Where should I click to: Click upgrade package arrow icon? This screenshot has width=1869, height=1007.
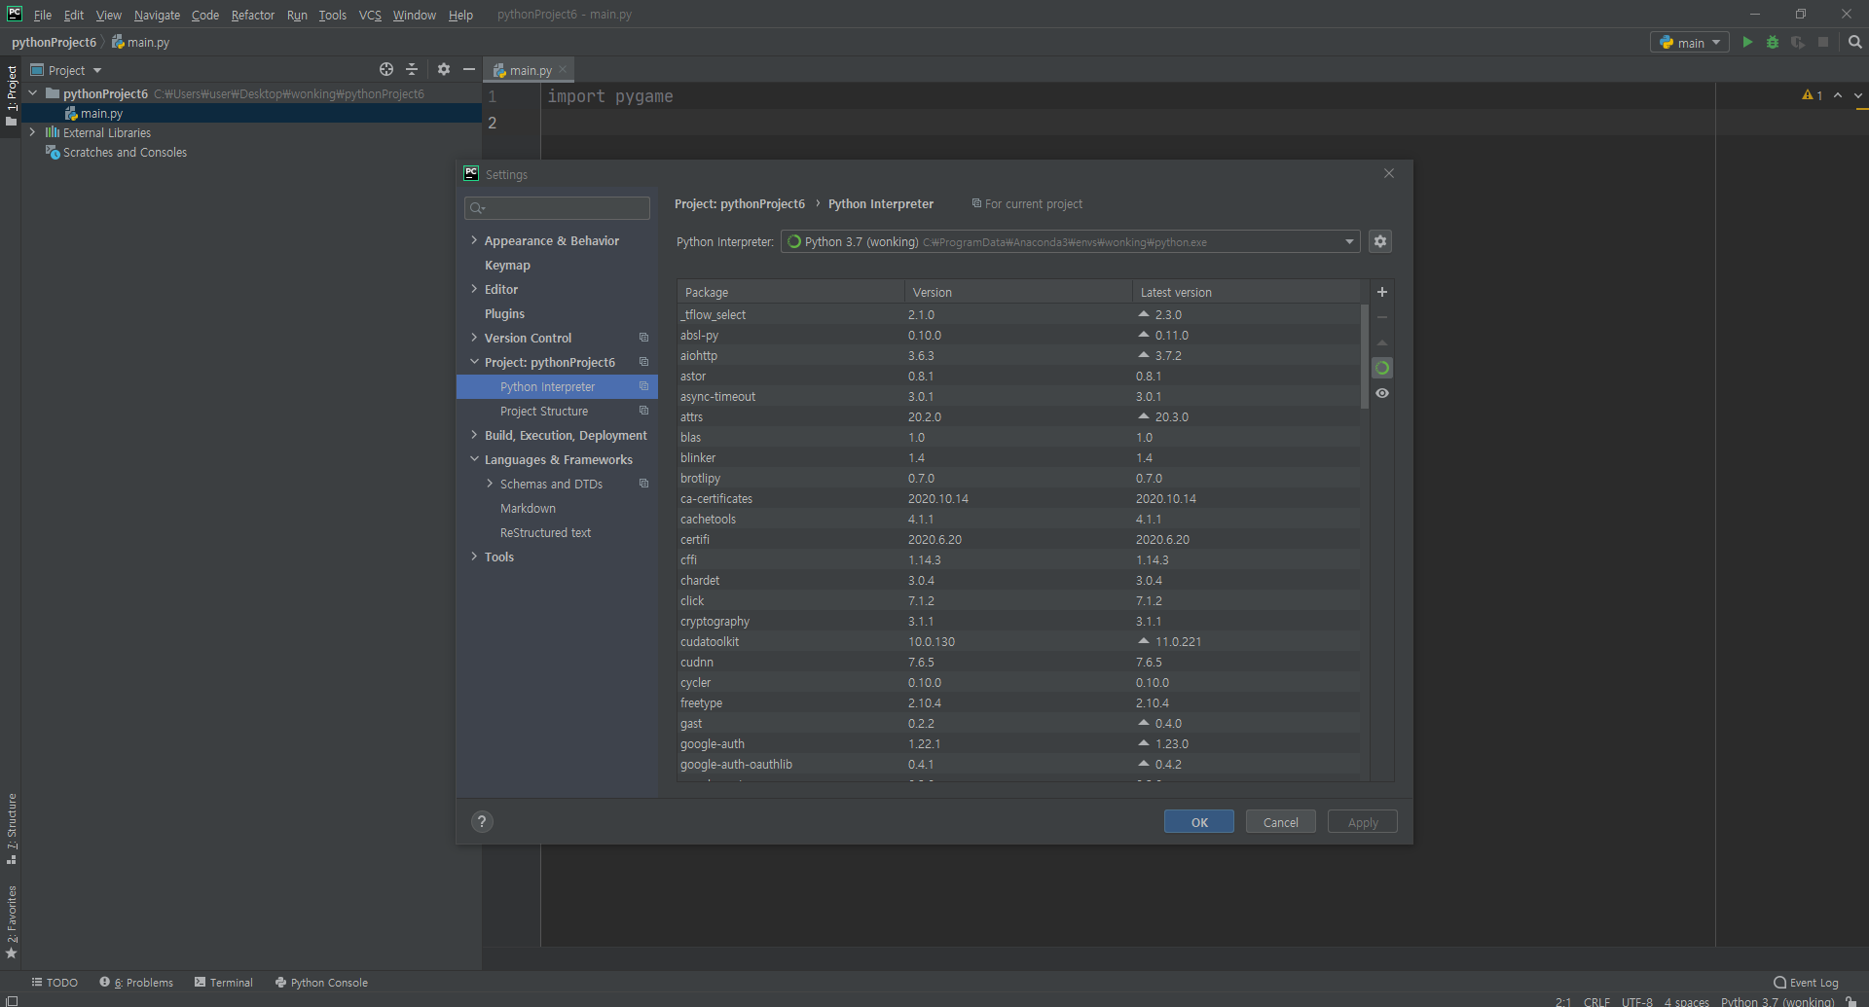(x=1381, y=342)
